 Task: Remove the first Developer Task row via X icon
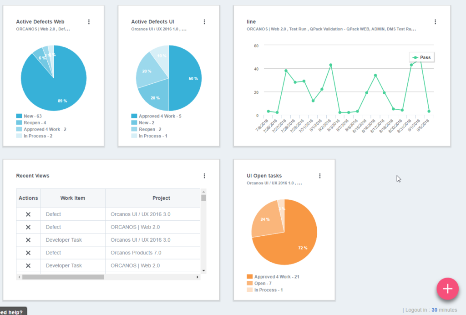click(28, 240)
